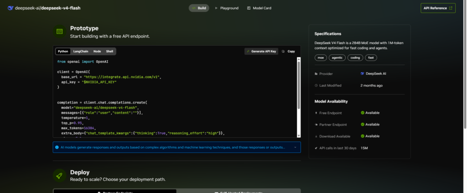467x193 pixels.
Task: Select the Shell code tab
Action: click(109, 51)
